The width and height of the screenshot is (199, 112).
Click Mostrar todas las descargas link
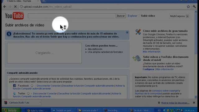coord(175,103)
